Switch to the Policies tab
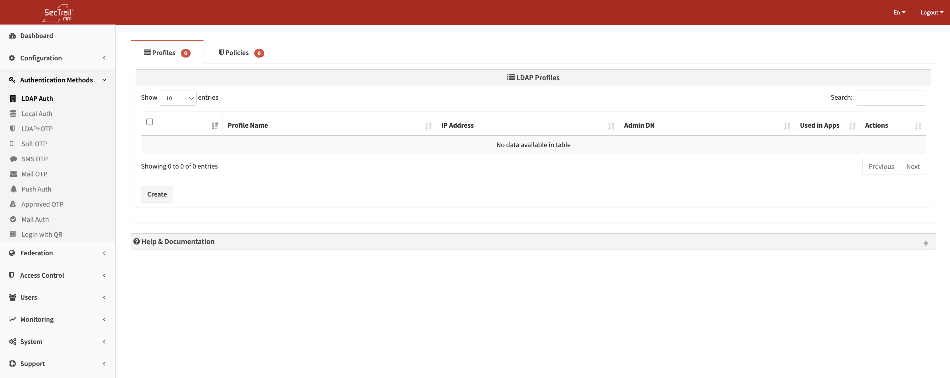950x378 pixels. 240,53
